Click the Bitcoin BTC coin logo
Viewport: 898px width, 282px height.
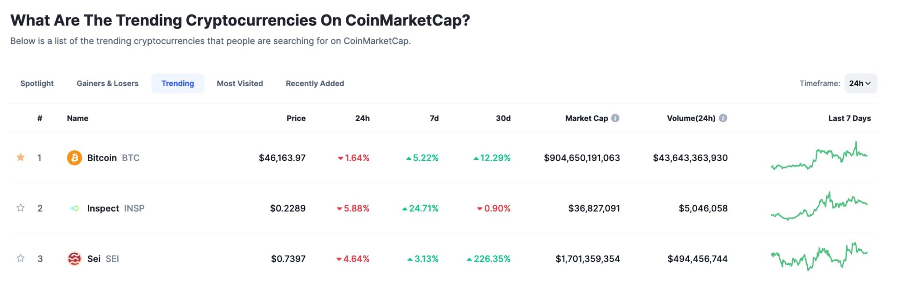pos(74,158)
